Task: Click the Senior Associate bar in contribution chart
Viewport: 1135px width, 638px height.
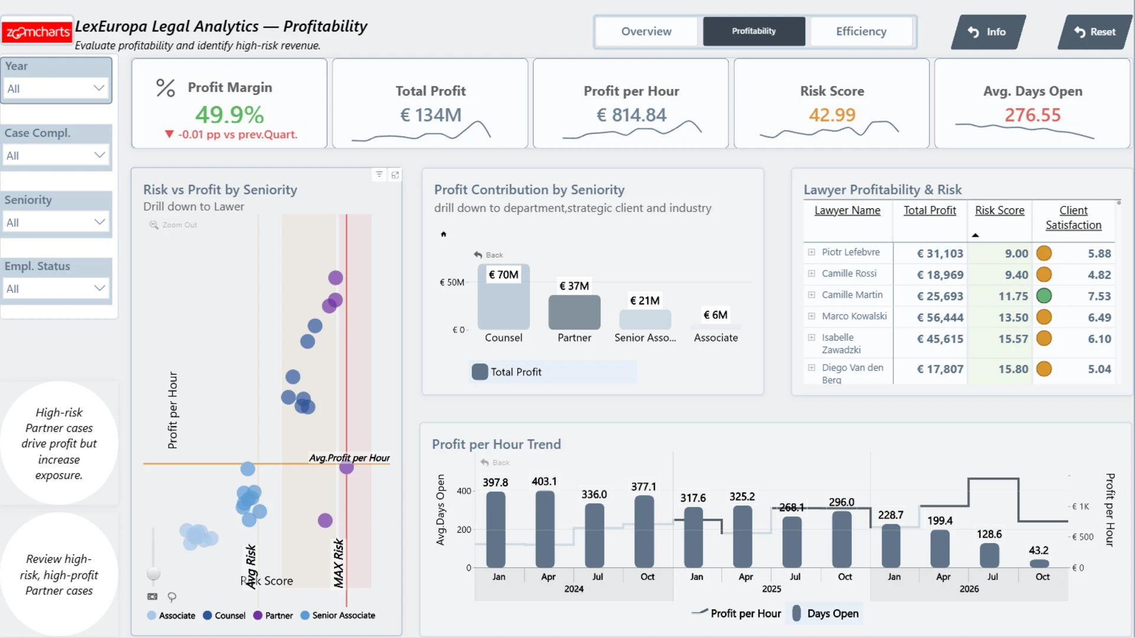Action: click(x=645, y=320)
